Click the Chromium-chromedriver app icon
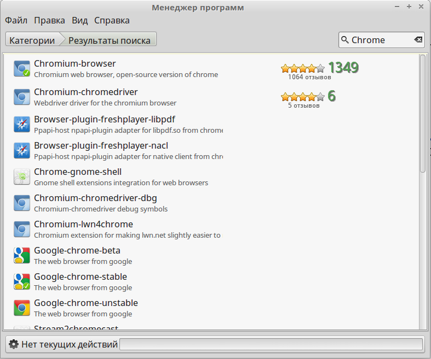This screenshot has width=431, height=359. 22,97
